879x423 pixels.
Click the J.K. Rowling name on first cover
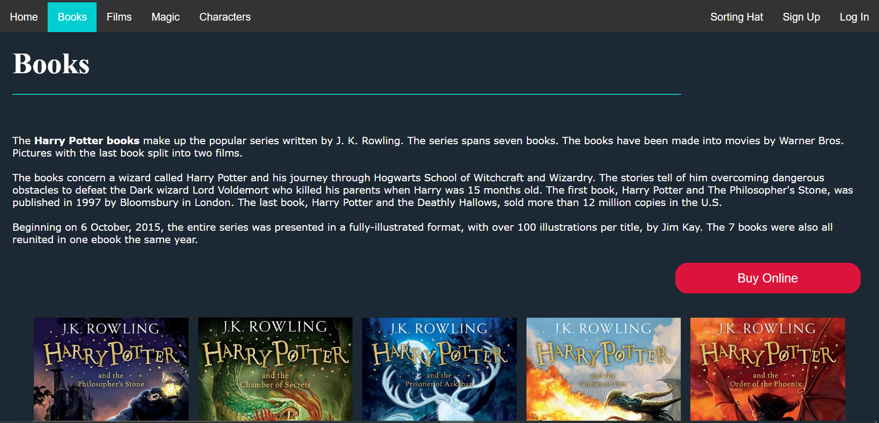pyautogui.click(x=110, y=329)
